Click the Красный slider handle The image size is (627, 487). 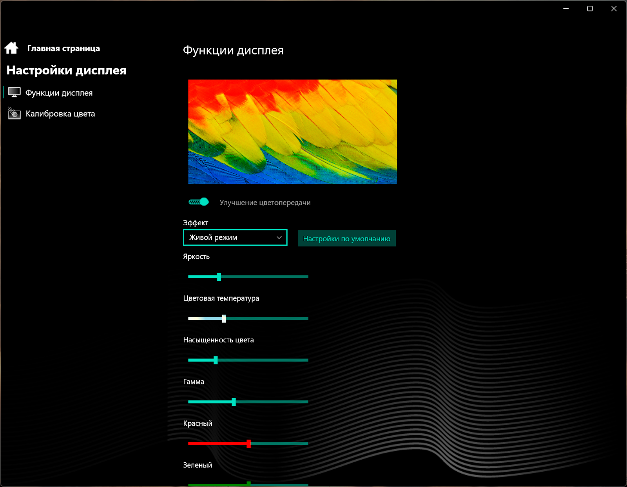click(249, 444)
